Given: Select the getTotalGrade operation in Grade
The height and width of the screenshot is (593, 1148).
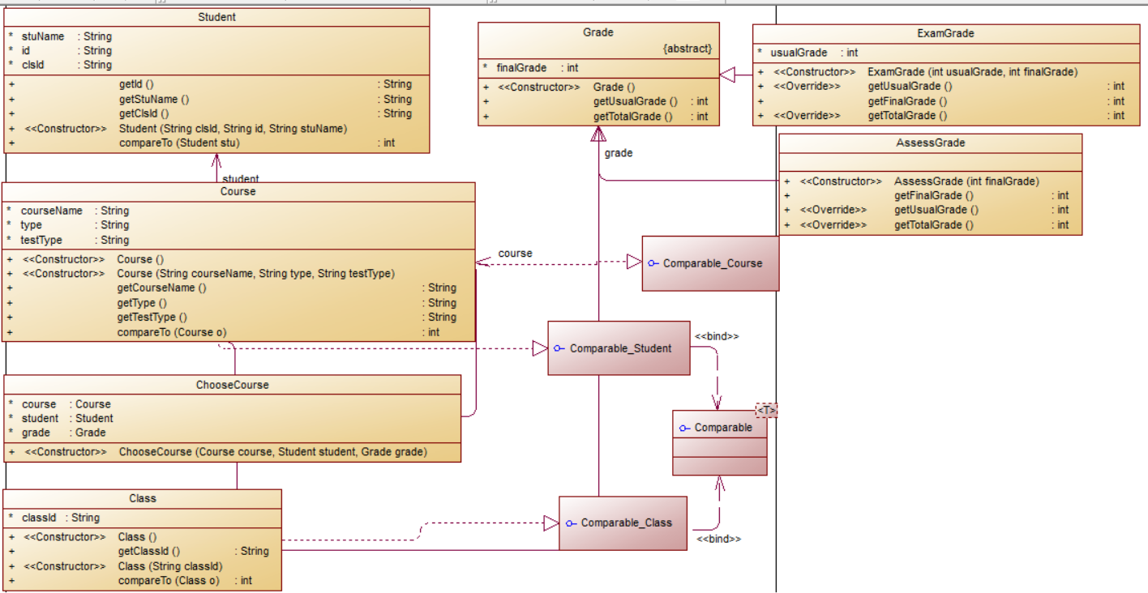Looking at the screenshot, I should [598, 117].
